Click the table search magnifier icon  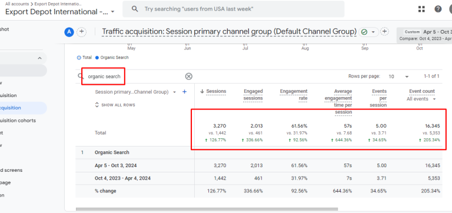(x=81, y=76)
